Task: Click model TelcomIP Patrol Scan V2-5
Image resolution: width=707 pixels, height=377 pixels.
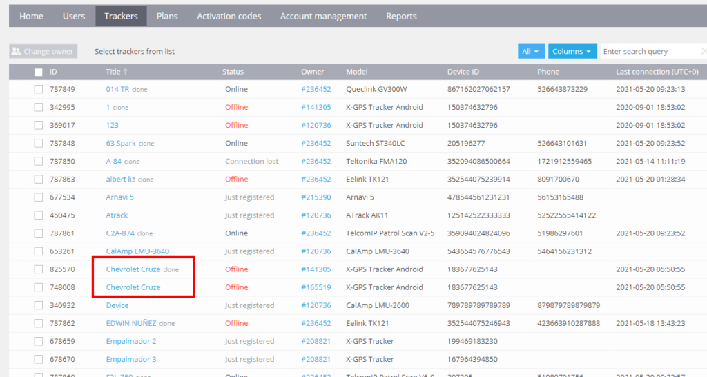Action: click(x=391, y=233)
